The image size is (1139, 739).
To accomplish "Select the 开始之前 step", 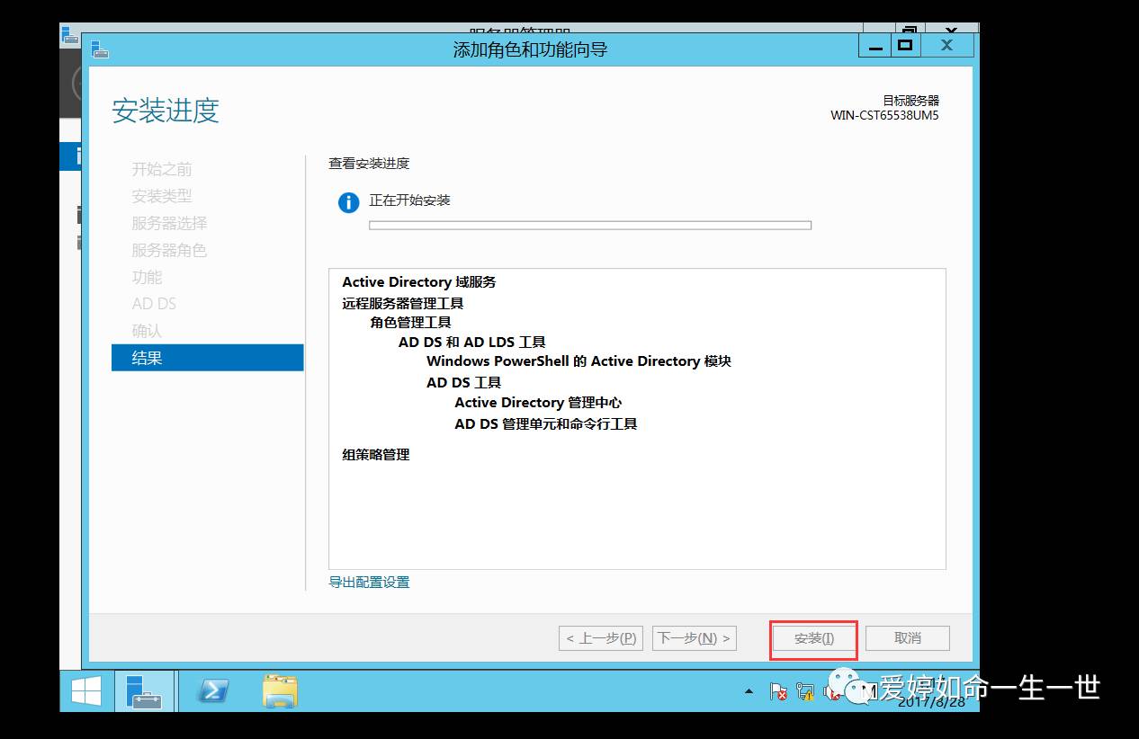I will 162,169.
